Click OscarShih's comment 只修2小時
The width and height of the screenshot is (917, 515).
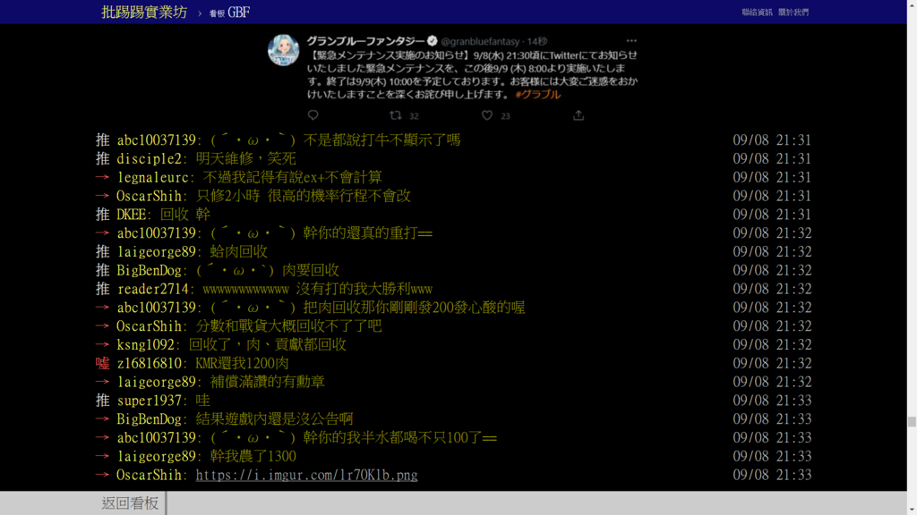(303, 196)
